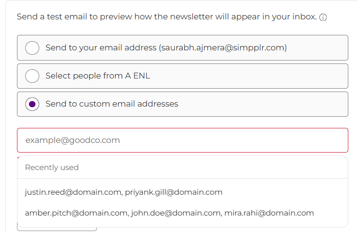The width and height of the screenshot is (358, 233).
Task: Choose amber.pitch@domain.com from the suggestions
Action: [77, 213]
